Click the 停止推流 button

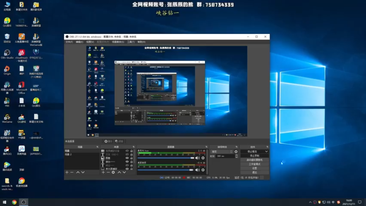pos(252,152)
